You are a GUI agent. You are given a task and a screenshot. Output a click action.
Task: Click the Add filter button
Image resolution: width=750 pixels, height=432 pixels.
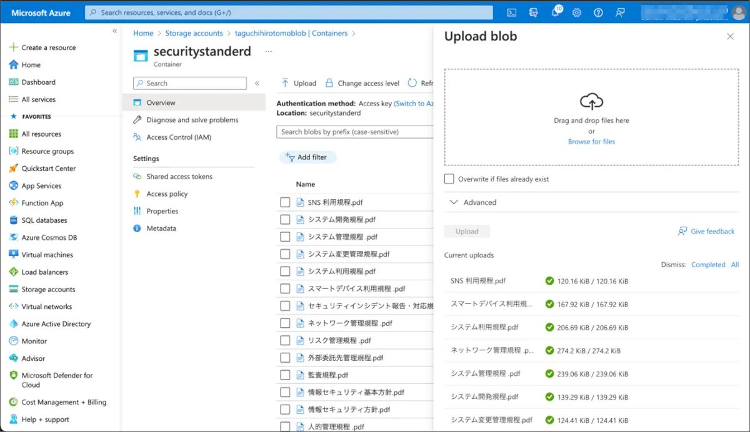(307, 157)
